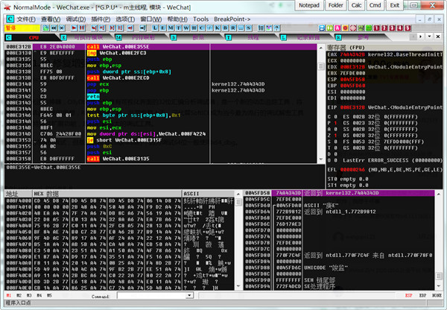This screenshot has width=447, height=310.
Task: Click the Step over toolbar icon
Action: (x=102, y=28)
